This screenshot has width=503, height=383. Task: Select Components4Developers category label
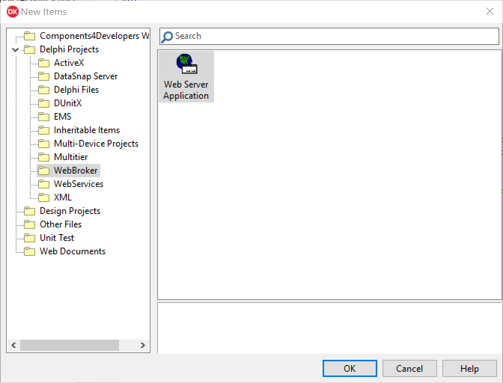tap(94, 36)
